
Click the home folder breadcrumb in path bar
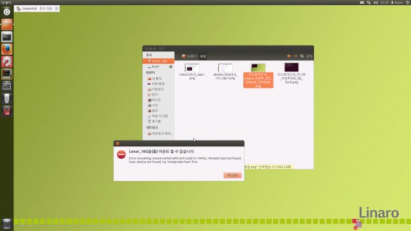click(x=189, y=56)
